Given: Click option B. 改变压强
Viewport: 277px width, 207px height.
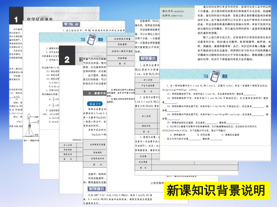Looking at the screenshot, I should pos(204,135).
